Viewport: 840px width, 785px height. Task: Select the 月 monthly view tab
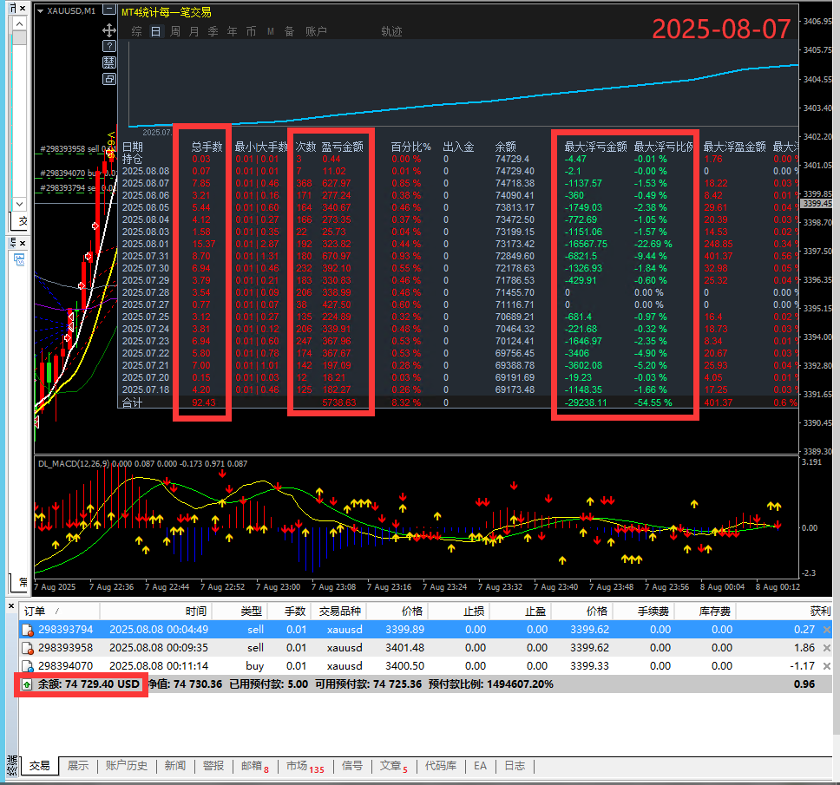194,31
